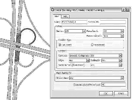Click the Cancel button

click(x=121, y=93)
